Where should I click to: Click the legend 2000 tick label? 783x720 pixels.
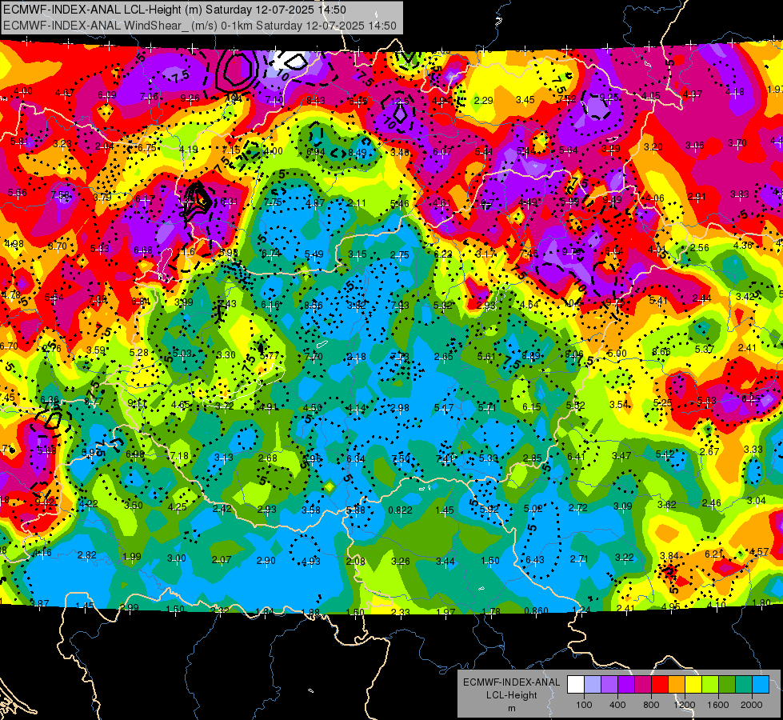[x=752, y=705]
